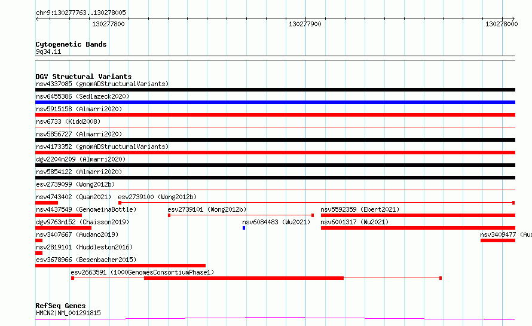Click the left arrow on the ruler
532x326 pixels.
click(x=37, y=19)
